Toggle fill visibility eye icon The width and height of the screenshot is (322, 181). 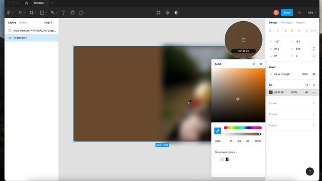pos(306,93)
